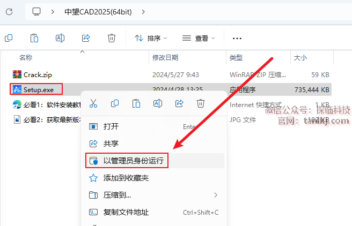Click the This PC monitor icon

36,11
